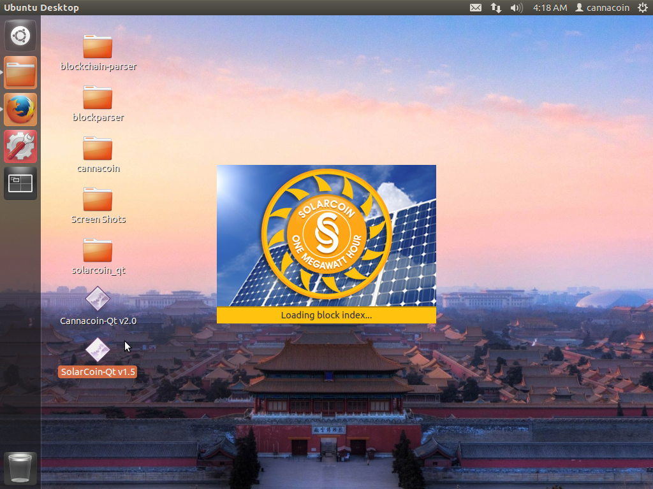Open the power session gear menu
The image size is (653, 489).
pos(643,8)
